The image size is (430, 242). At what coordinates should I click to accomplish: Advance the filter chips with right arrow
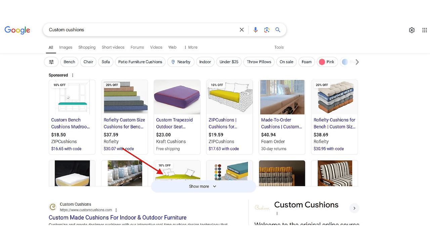click(357, 62)
